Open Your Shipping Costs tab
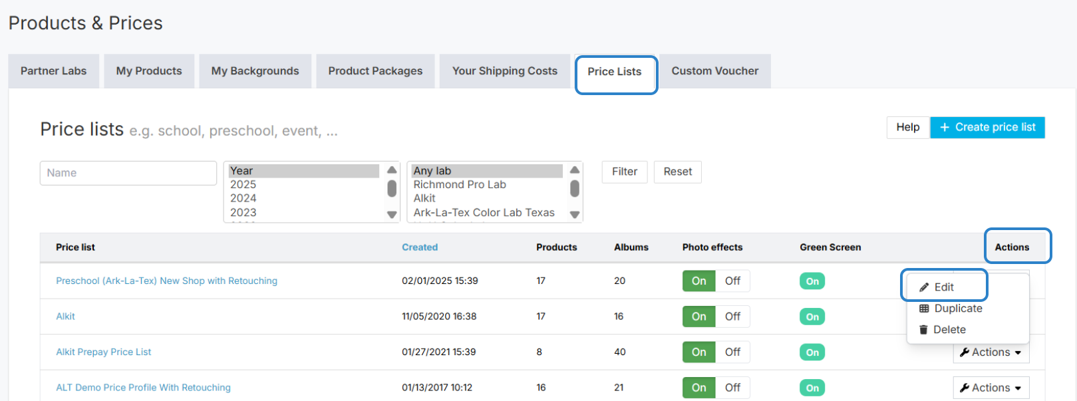The image size is (1077, 401). tap(505, 71)
